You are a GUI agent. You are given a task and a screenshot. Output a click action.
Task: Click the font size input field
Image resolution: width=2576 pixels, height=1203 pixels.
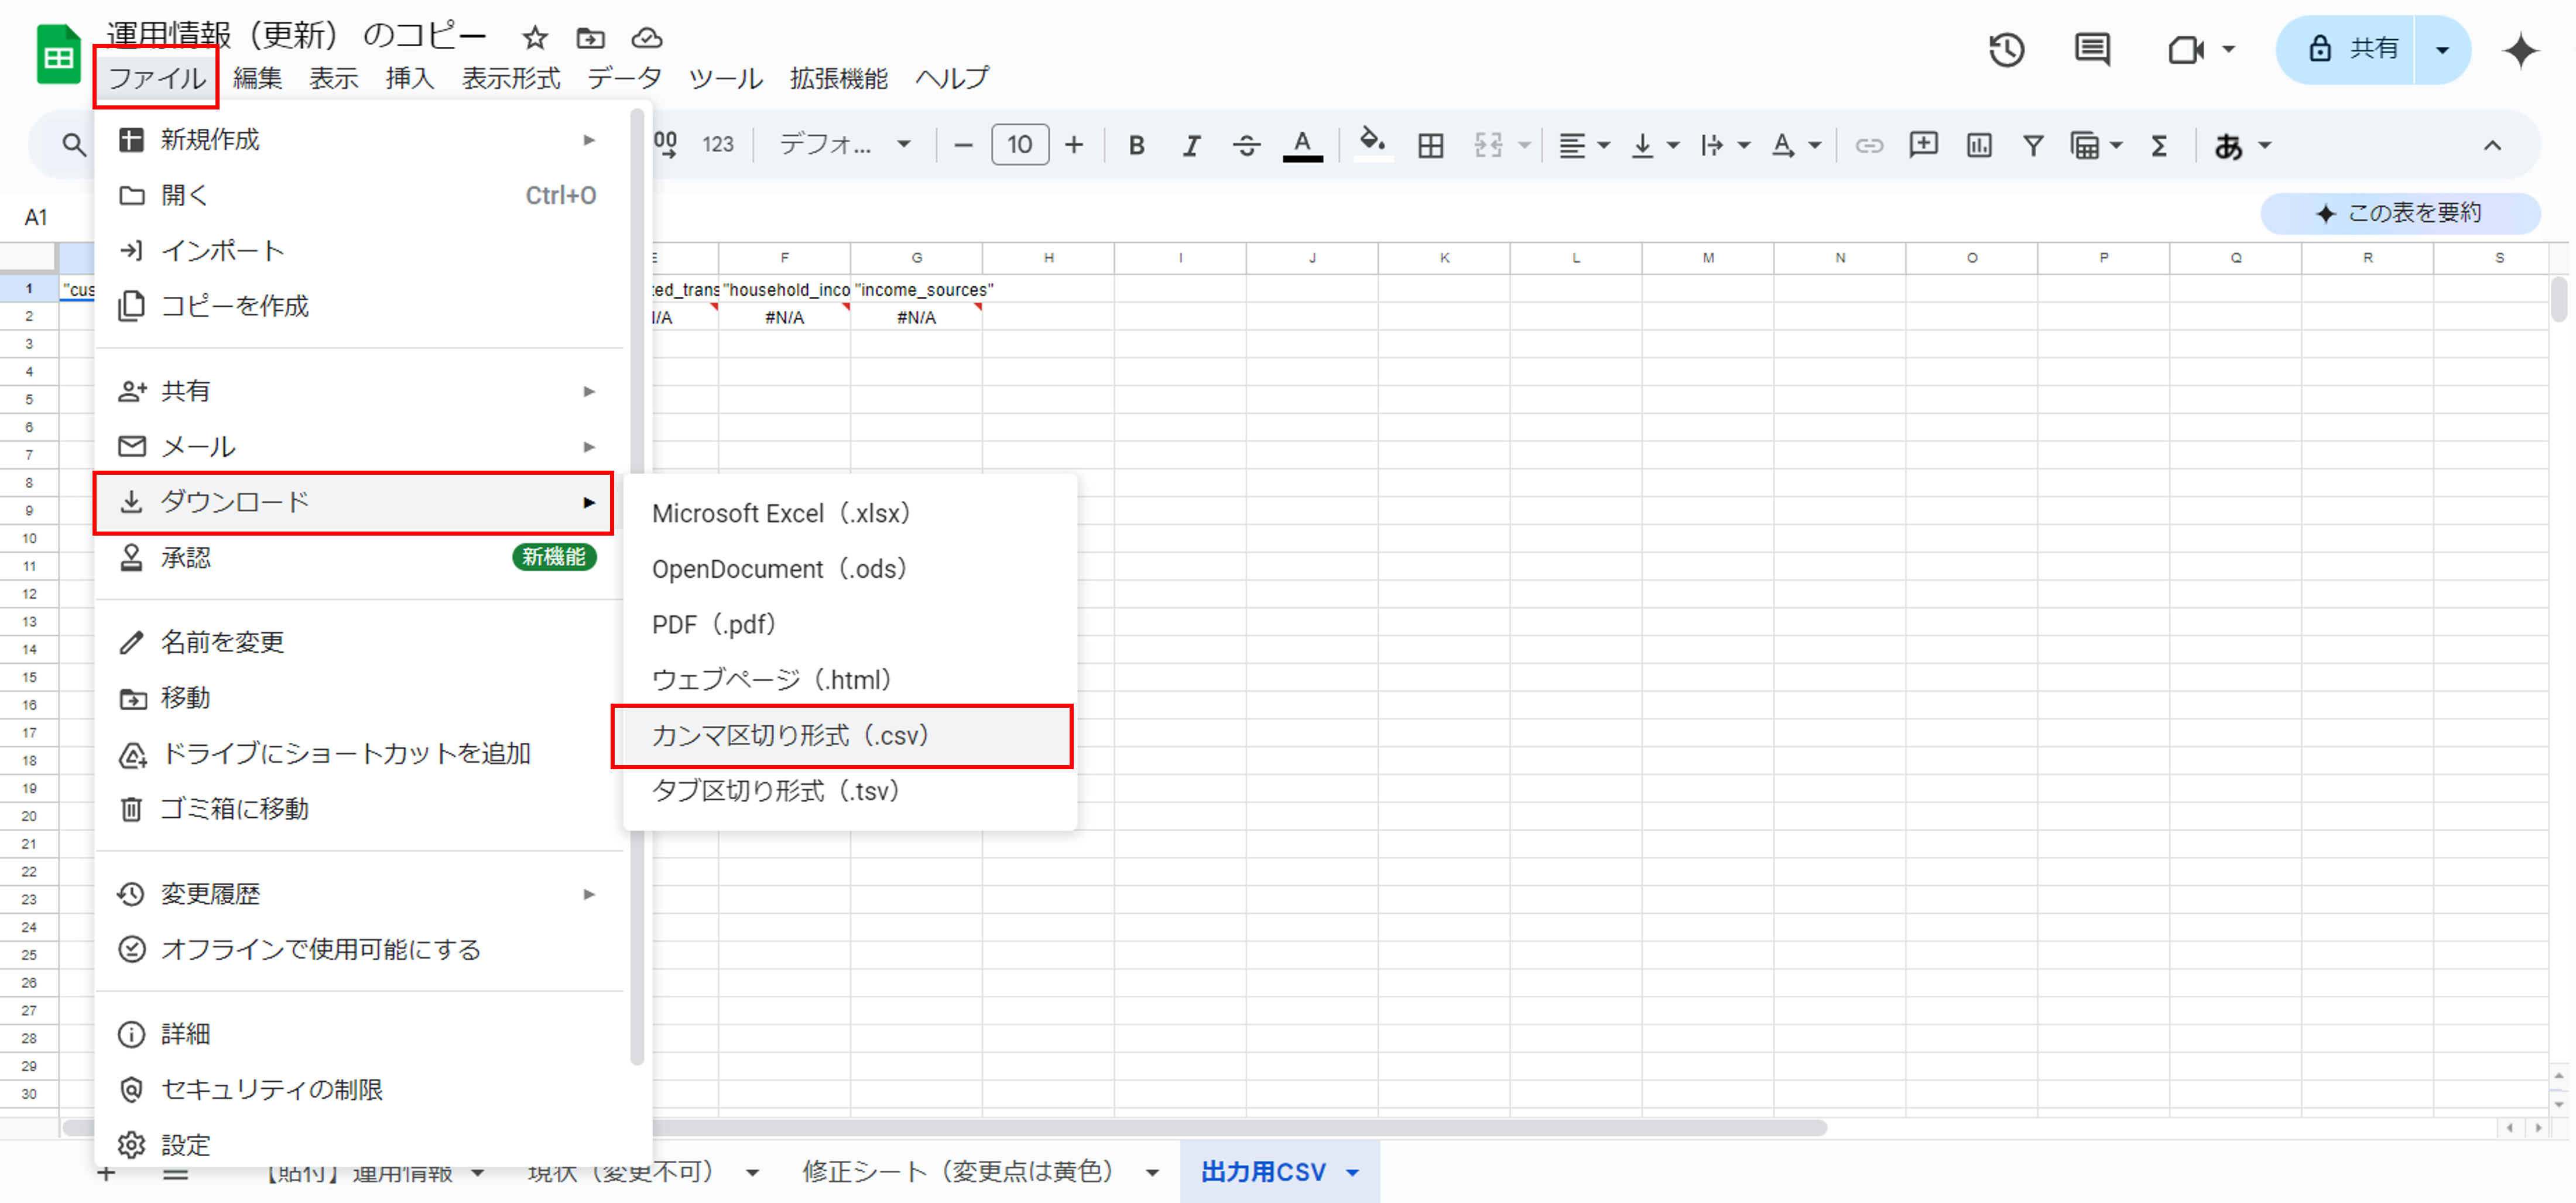point(1019,145)
